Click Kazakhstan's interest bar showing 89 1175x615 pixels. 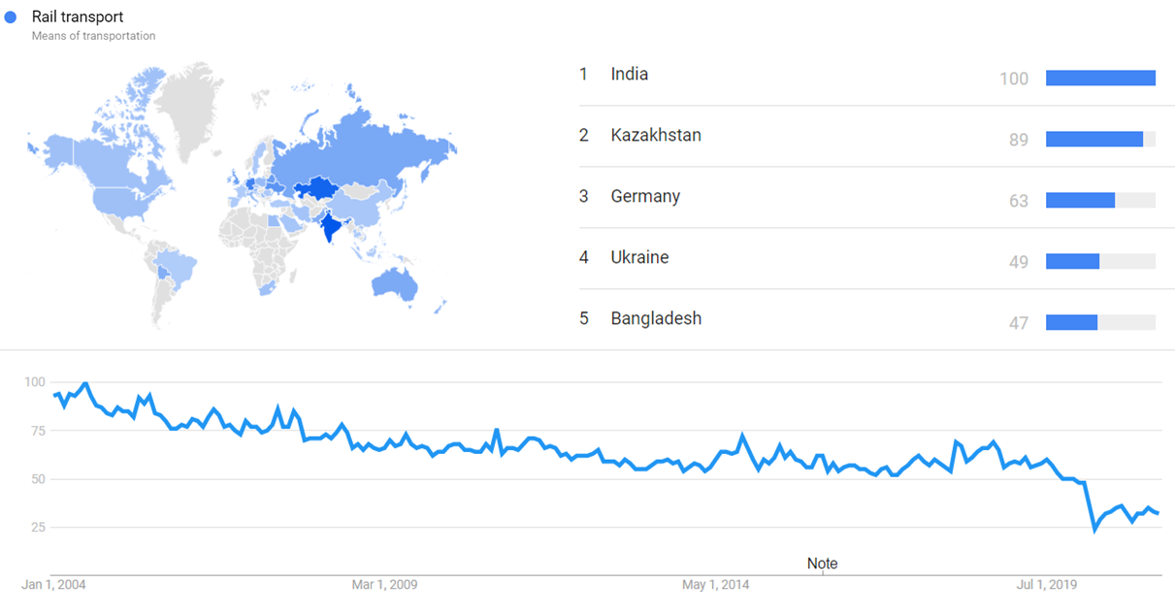[1094, 140]
